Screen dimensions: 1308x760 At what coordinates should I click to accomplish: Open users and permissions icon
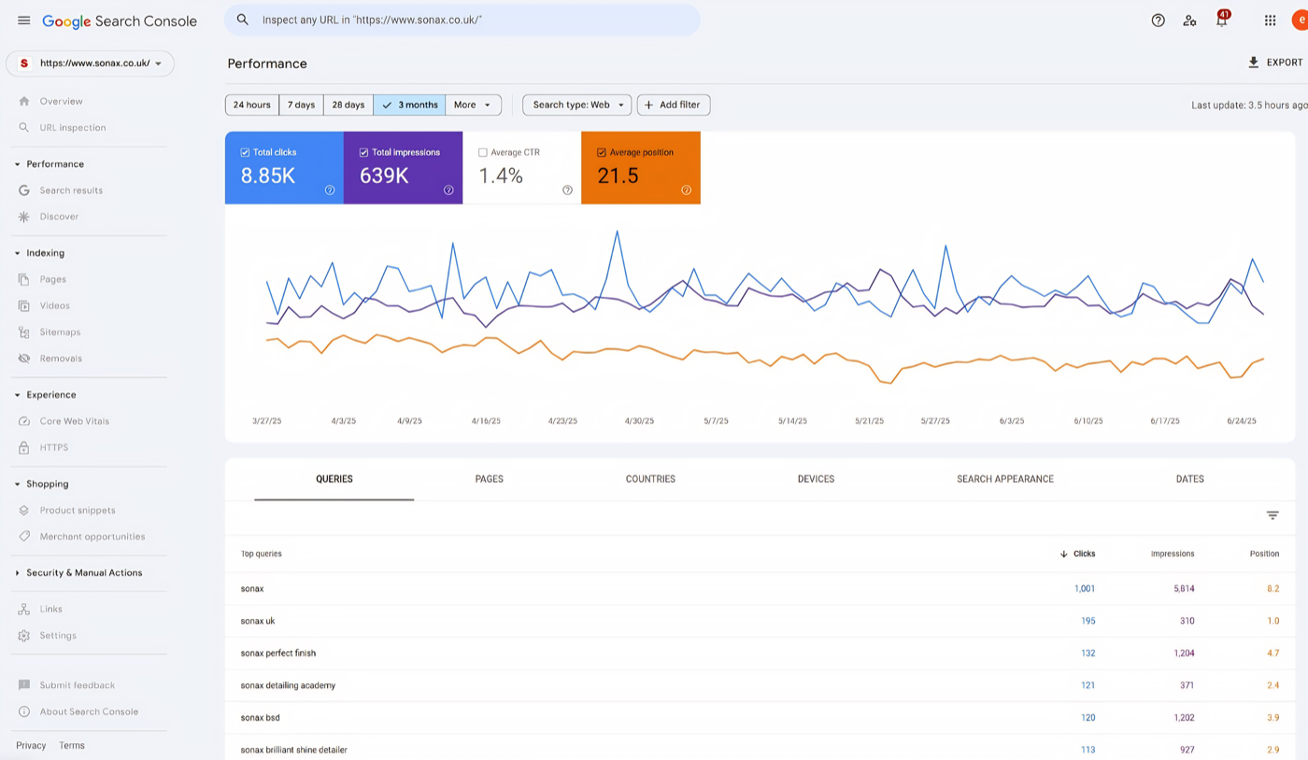tap(1189, 21)
